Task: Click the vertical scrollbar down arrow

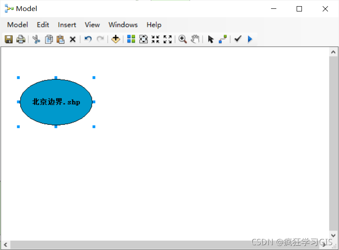Action: pos(333,235)
